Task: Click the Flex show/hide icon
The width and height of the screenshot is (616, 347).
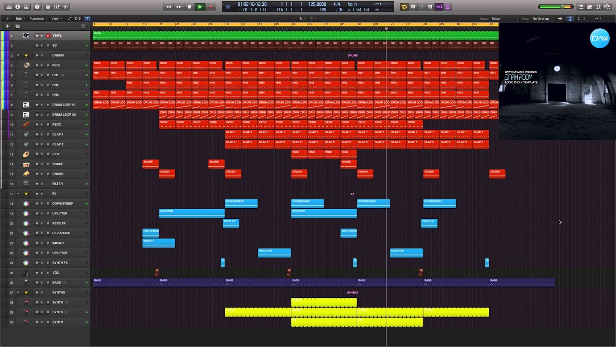Action: [77, 19]
